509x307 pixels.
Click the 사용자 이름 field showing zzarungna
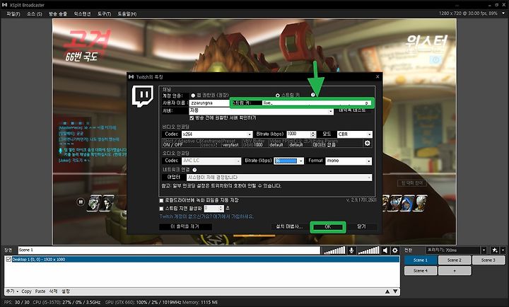[209, 103]
